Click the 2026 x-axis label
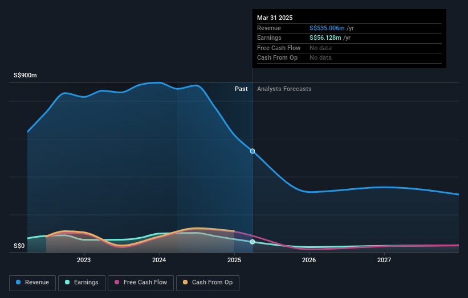 pos(309,260)
